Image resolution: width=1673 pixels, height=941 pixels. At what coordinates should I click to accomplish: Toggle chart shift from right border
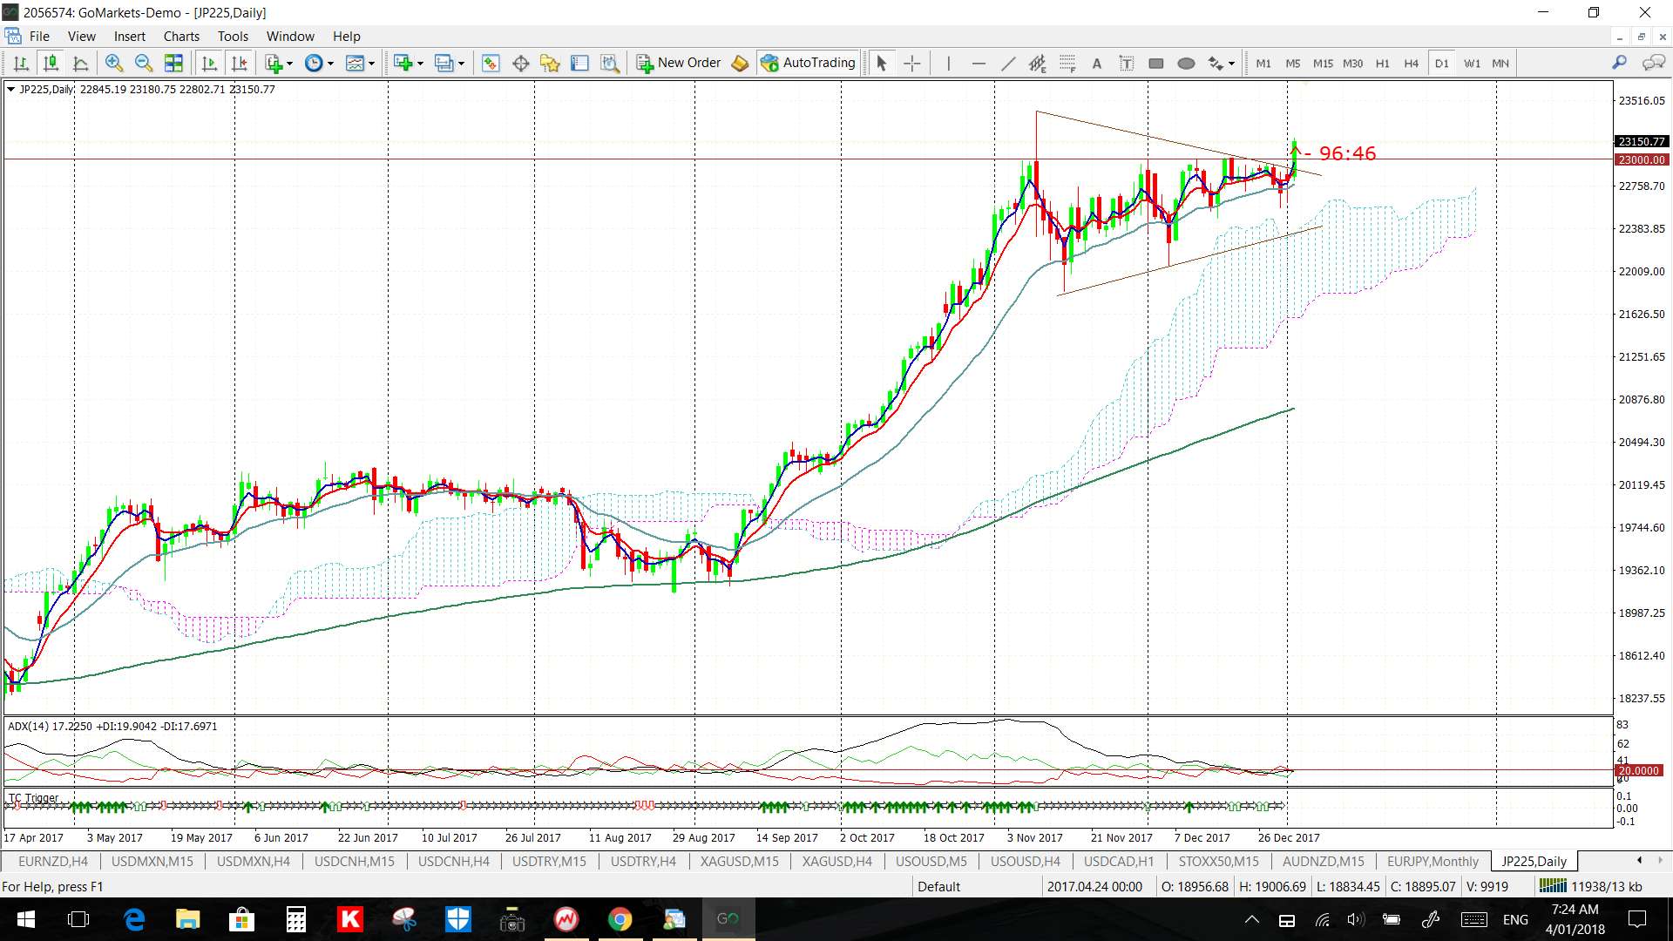(240, 63)
